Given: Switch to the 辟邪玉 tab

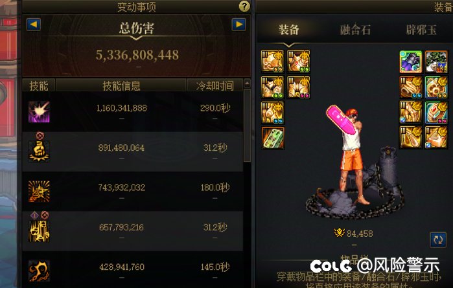Looking at the screenshot, I should pyautogui.click(x=421, y=30).
